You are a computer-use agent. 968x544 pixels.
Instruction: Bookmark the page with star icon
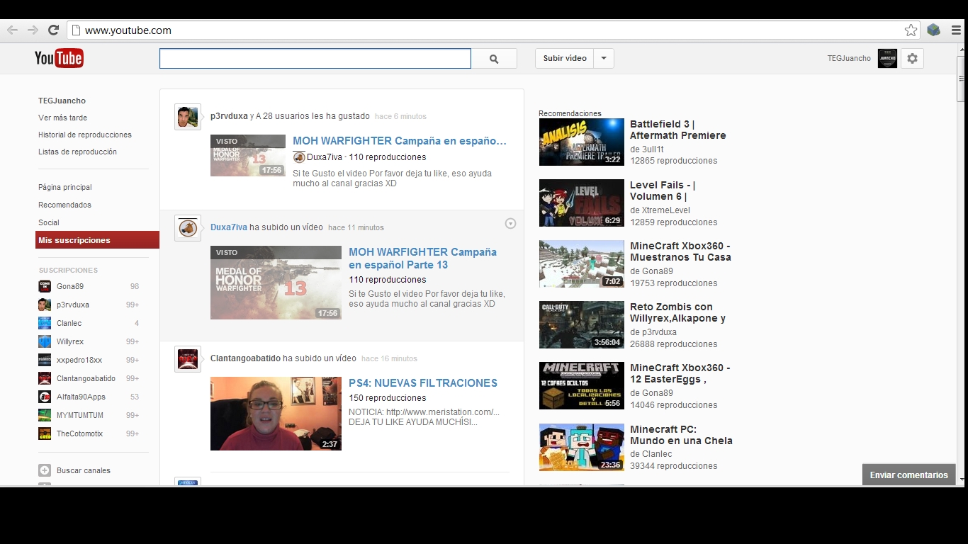911,30
